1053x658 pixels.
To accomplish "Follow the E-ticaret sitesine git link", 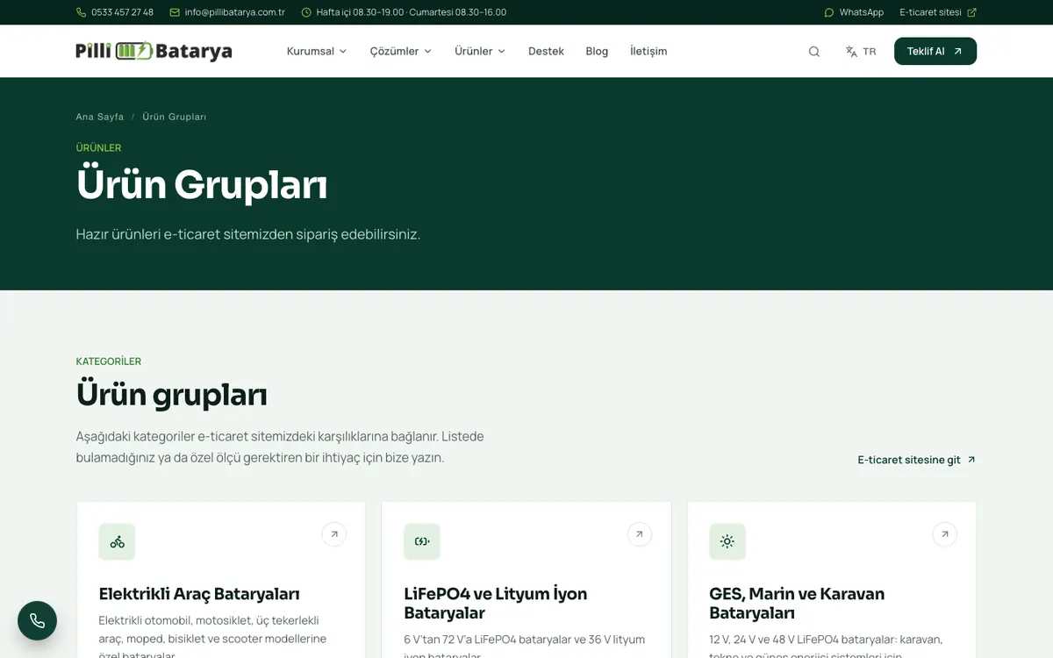I will 917,460.
